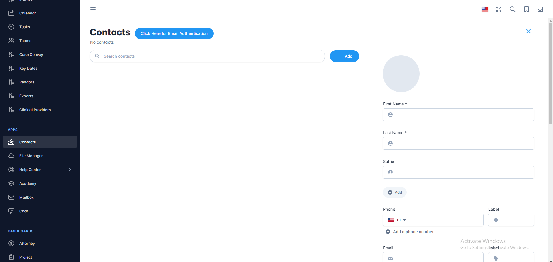Click the First Name input field
The width and height of the screenshot is (553, 262).
click(458, 115)
